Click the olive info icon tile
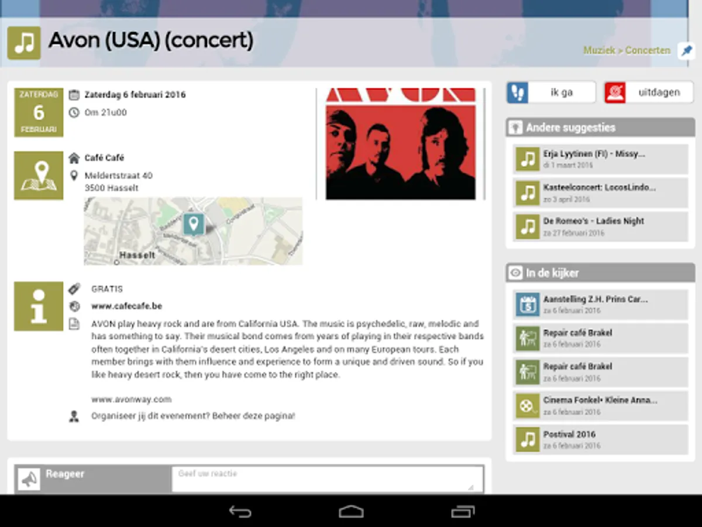Screen dimensions: 702x527 pos(39,306)
